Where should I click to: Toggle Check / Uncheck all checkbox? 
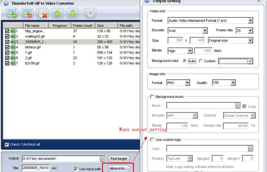pyautogui.click(x=7, y=144)
